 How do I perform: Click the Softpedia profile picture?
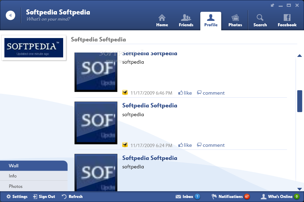tap(34, 48)
